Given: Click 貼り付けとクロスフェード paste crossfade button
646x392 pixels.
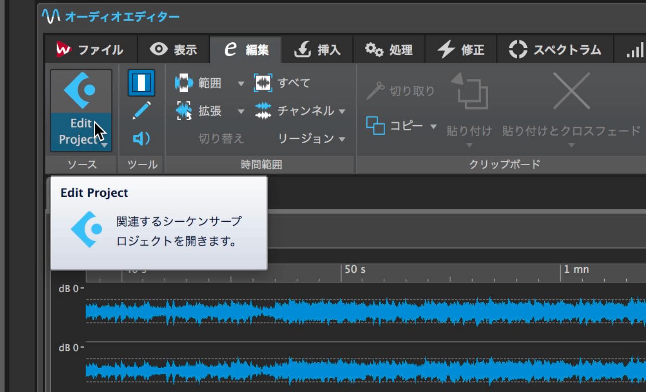Looking at the screenshot, I should tap(571, 106).
